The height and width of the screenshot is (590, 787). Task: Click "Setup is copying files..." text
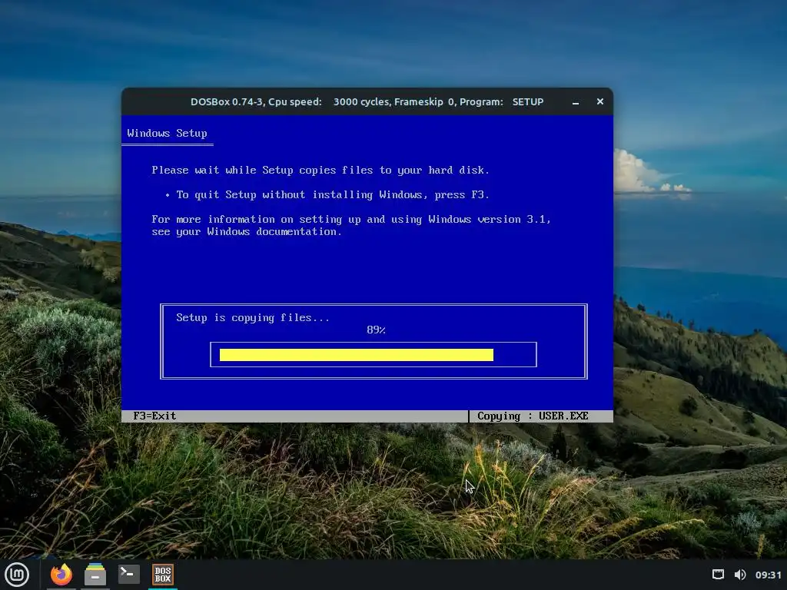pyautogui.click(x=253, y=317)
